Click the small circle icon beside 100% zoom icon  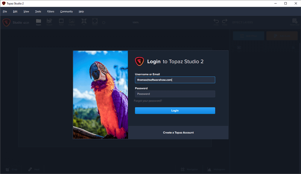pos(104,23)
